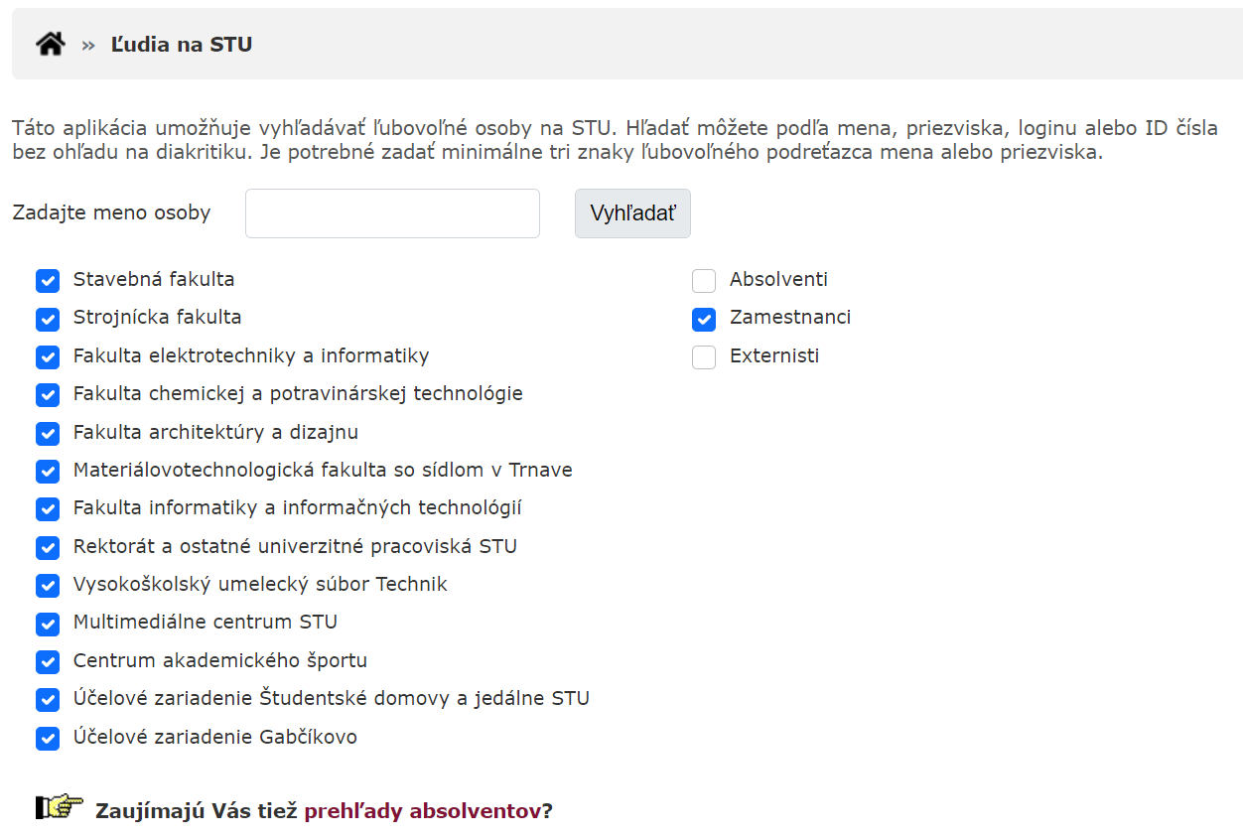
Task: Uncheck the Stavebná fakulta checkbox
Action: (48, 281)
